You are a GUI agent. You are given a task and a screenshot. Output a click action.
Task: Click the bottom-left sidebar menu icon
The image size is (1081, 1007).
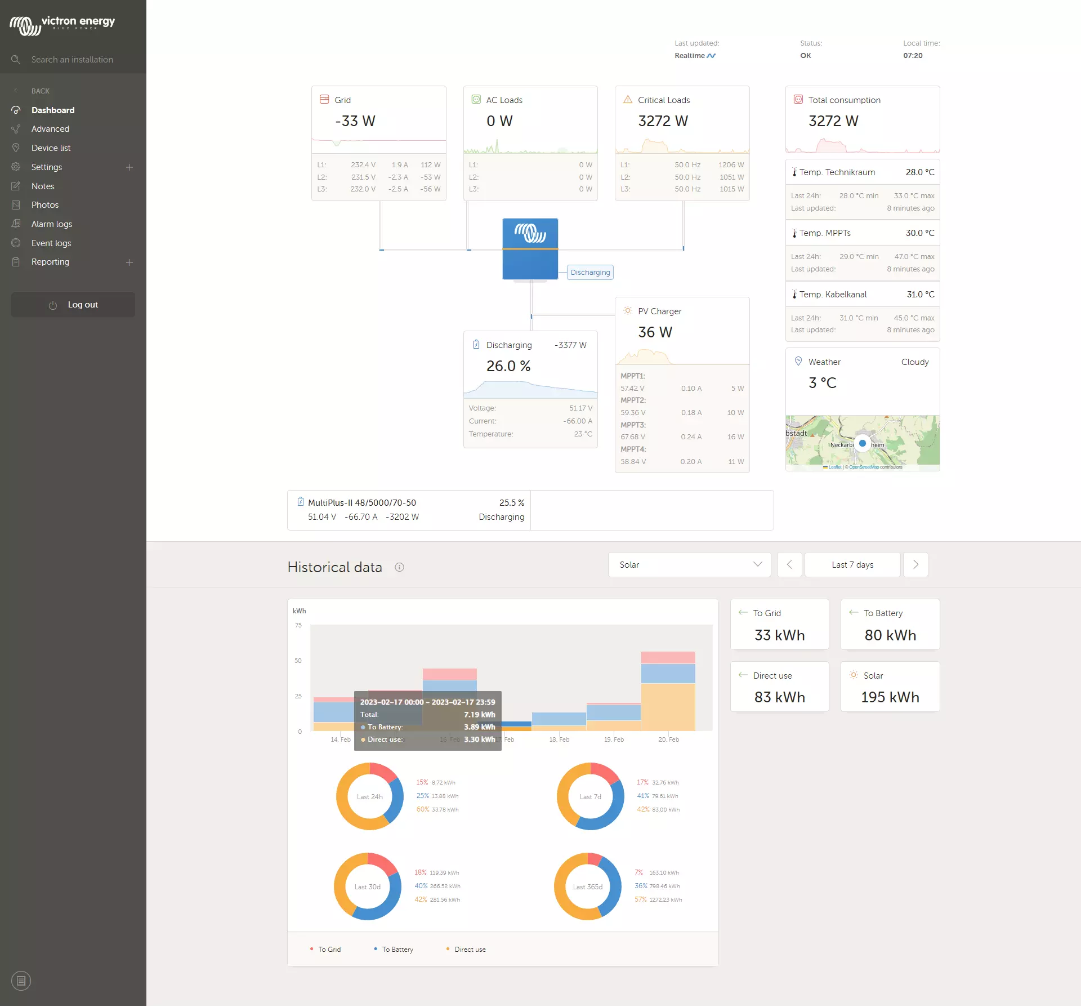[21, 981]
